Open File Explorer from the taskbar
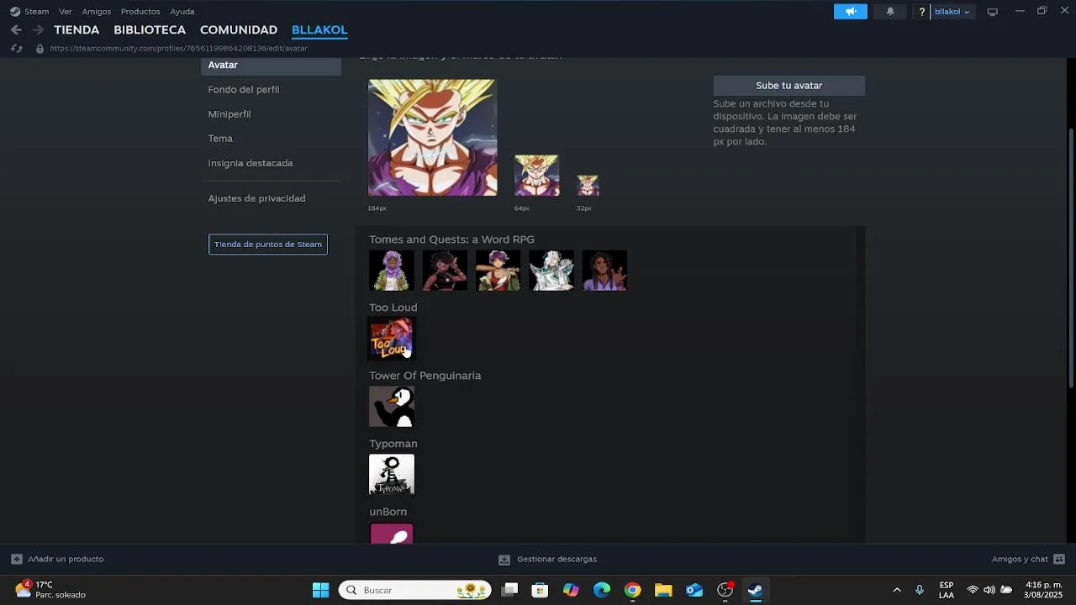This screenshot has height=605, width=1076. pyautogui.click(x=663, y=590)
